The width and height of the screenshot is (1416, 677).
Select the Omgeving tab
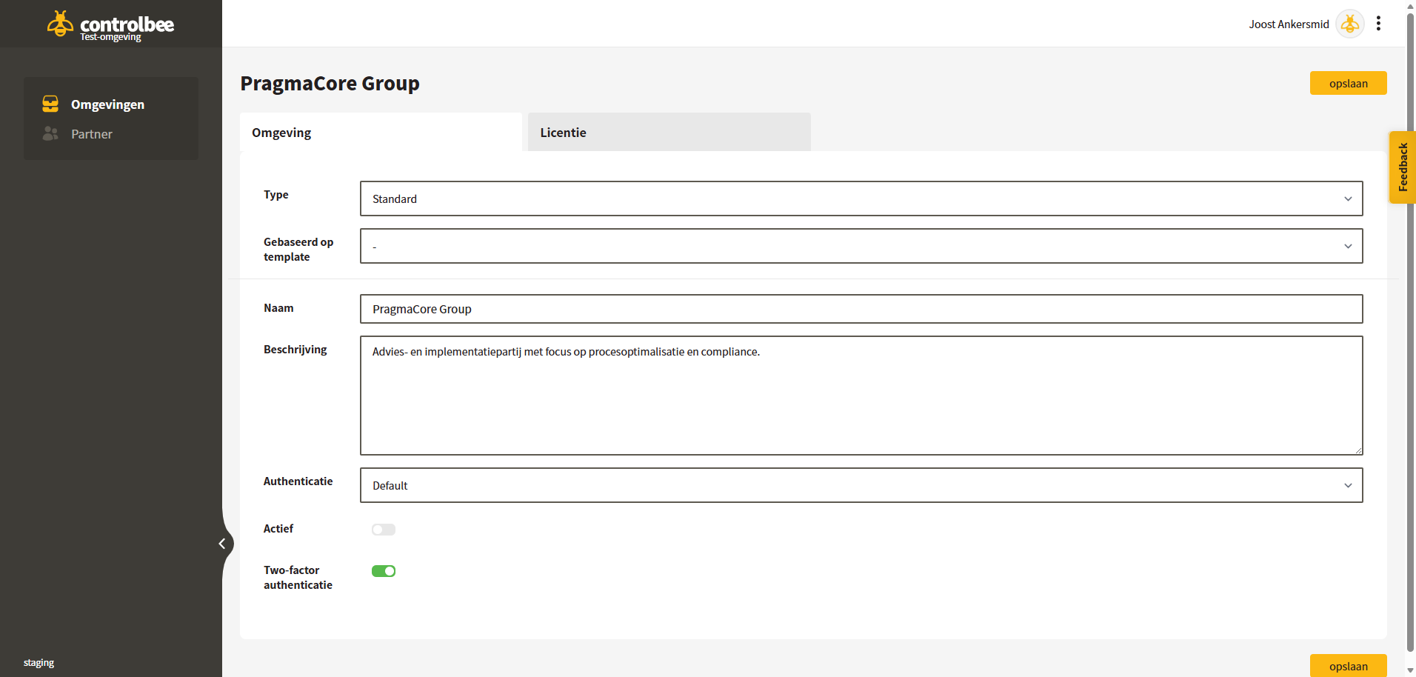tap(381, 132)
